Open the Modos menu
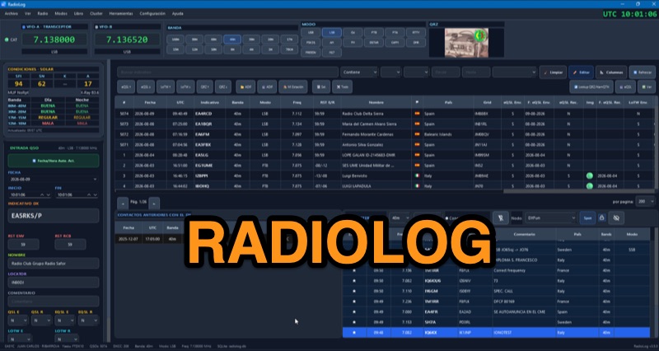659x351 pixels. click(60, 13)
